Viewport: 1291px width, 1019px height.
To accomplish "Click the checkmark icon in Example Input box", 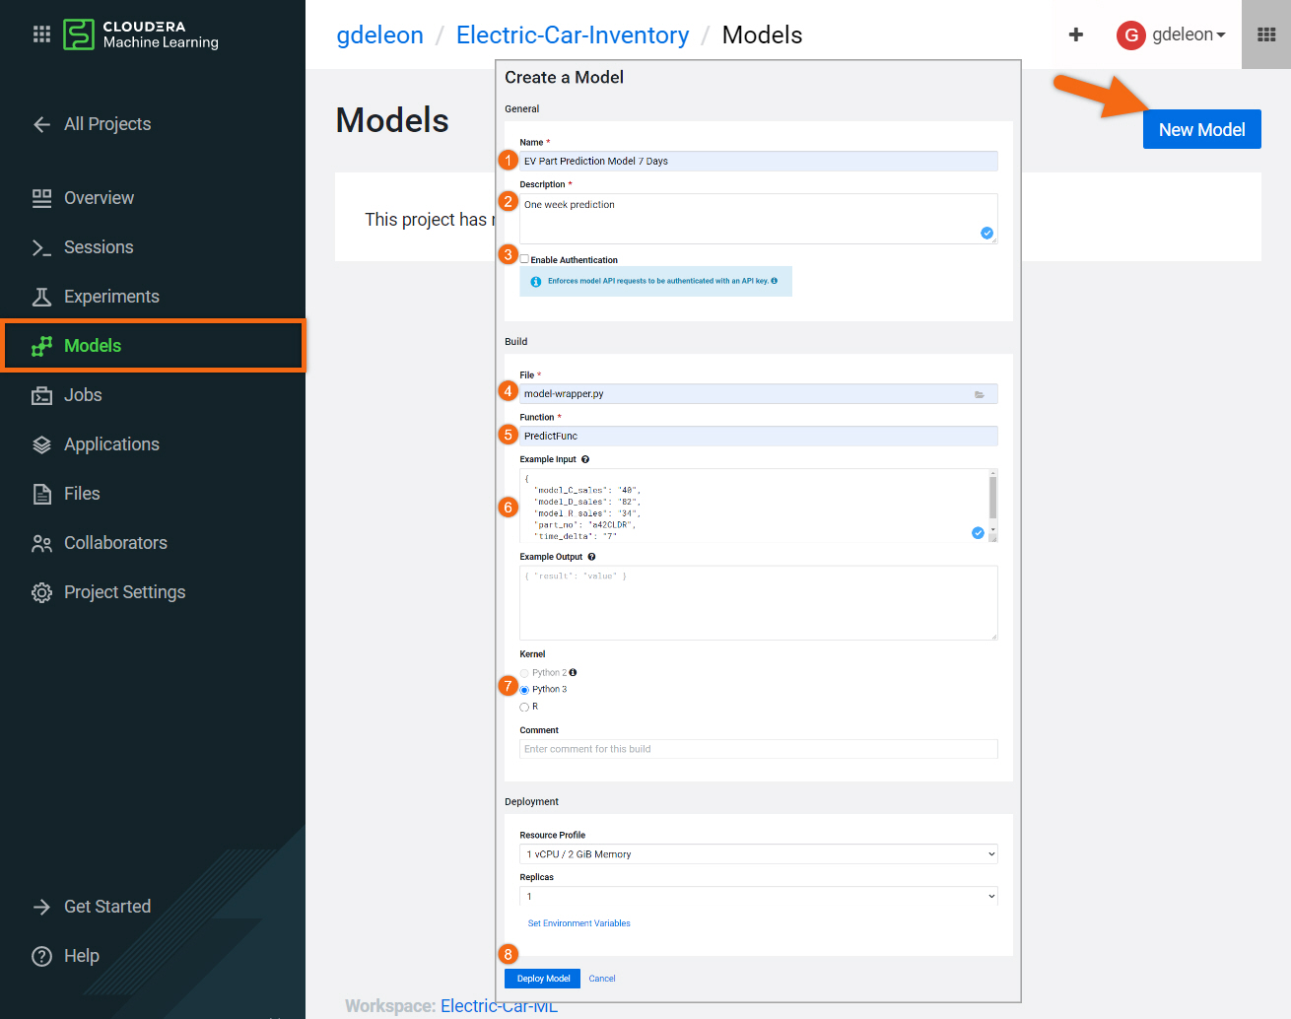I will coord(978,532).
